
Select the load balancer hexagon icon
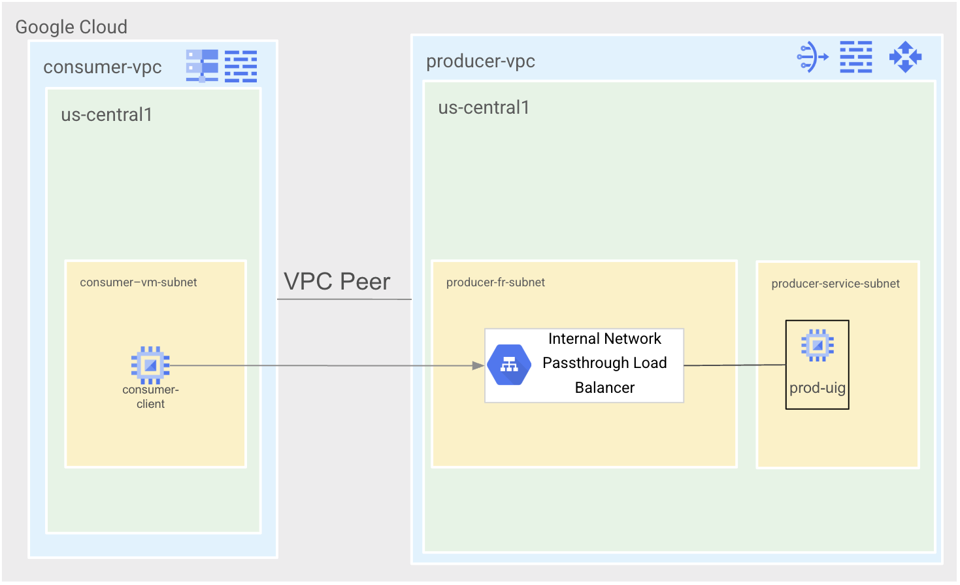(x=509, y=365)
